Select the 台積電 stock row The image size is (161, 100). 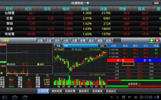[x=80, y=13]
